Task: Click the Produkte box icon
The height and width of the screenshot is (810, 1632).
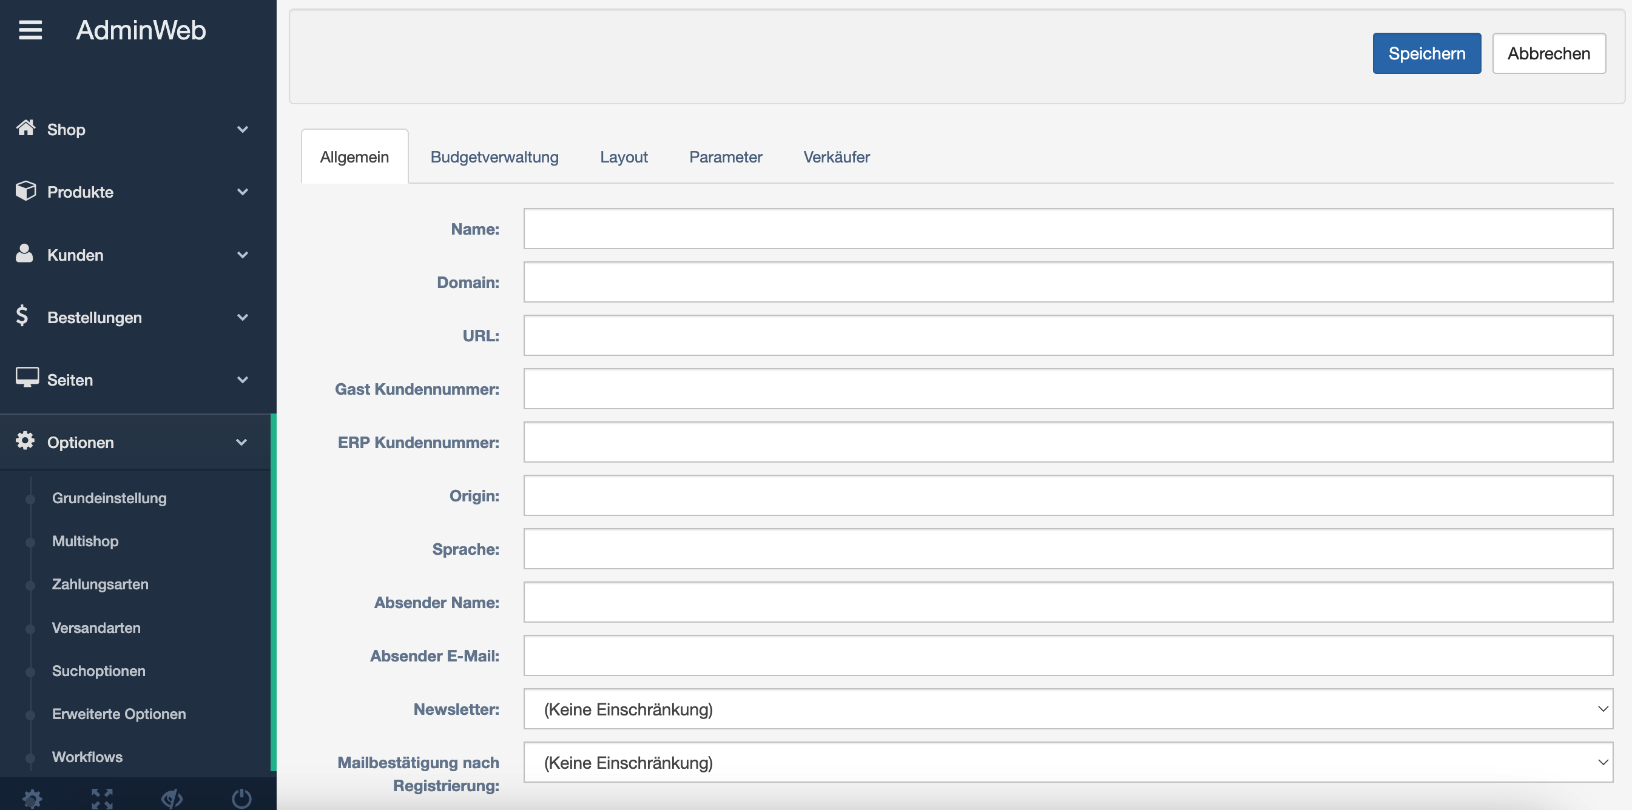Action: tap(26, 190)
